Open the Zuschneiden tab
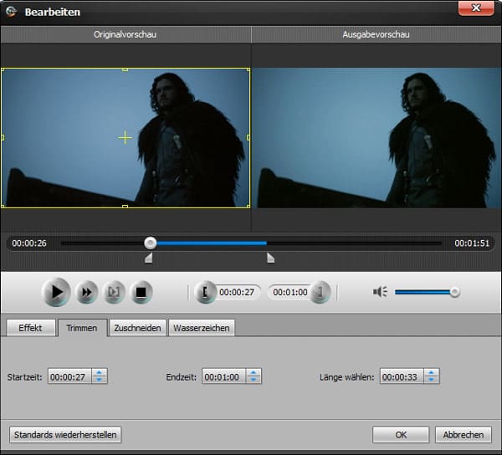Viewport: 502px width, 455px height. (138, 328)
